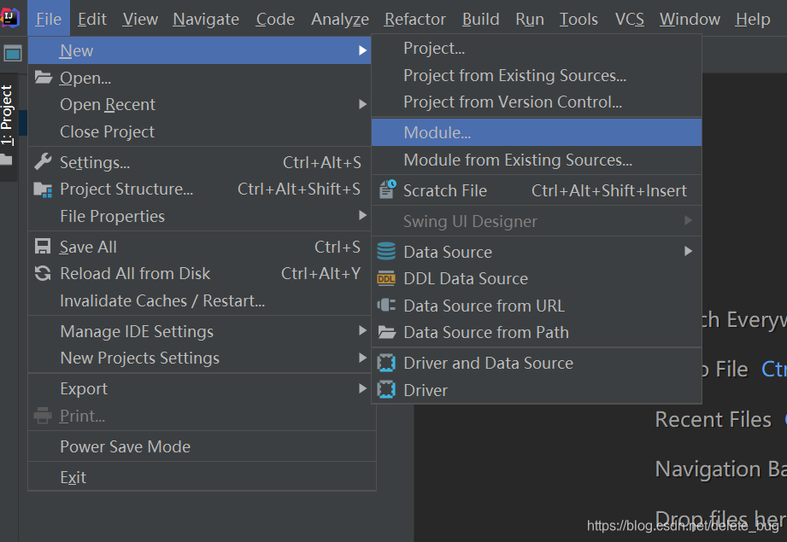Click the Scratch File icon

(387, 189)
